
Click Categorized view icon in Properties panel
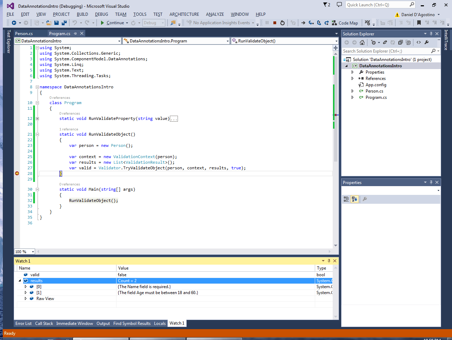pos(346,199)
